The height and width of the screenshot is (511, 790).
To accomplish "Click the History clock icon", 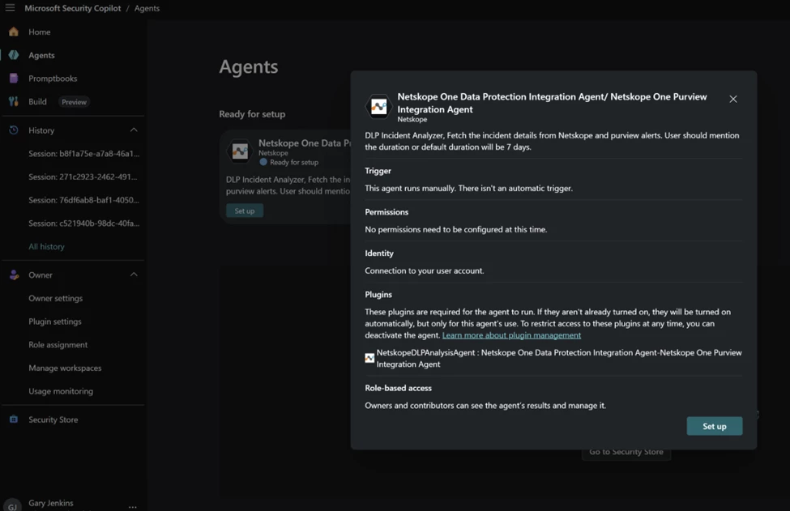I will [x=14, y=130].
